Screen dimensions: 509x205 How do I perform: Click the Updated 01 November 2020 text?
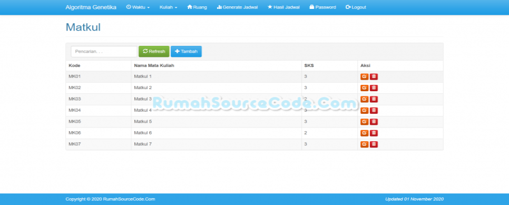point(414,199)
